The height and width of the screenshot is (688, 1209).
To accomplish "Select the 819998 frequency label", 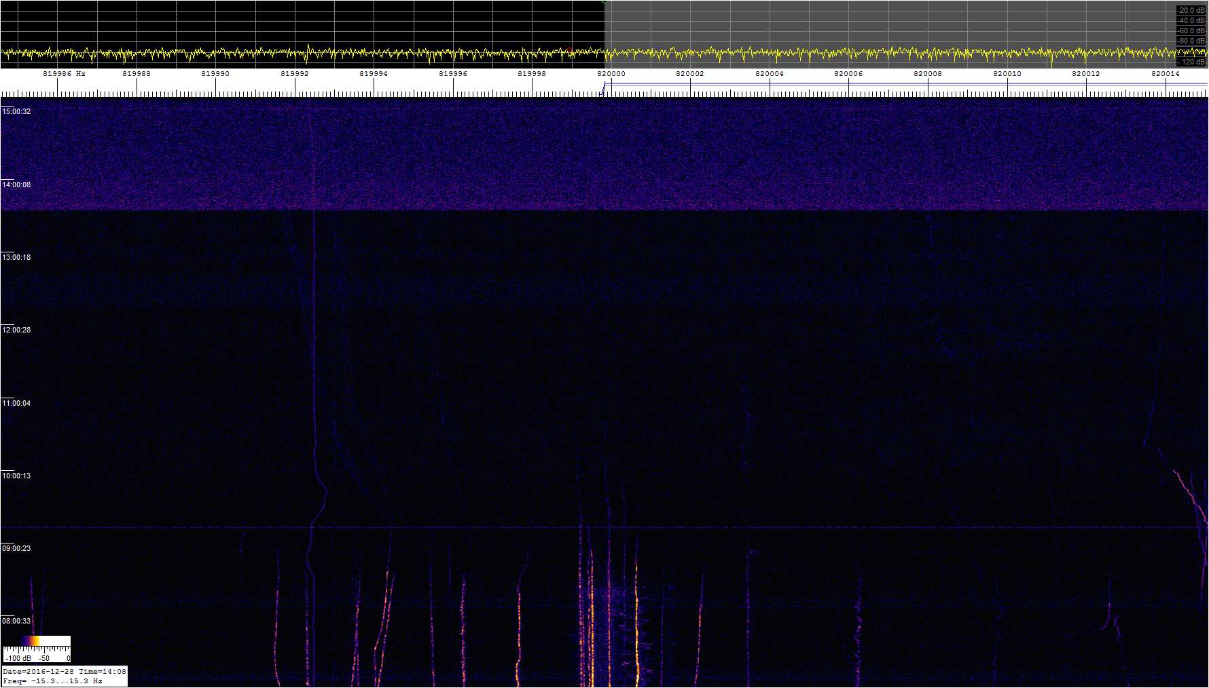I will click(532, 74).
